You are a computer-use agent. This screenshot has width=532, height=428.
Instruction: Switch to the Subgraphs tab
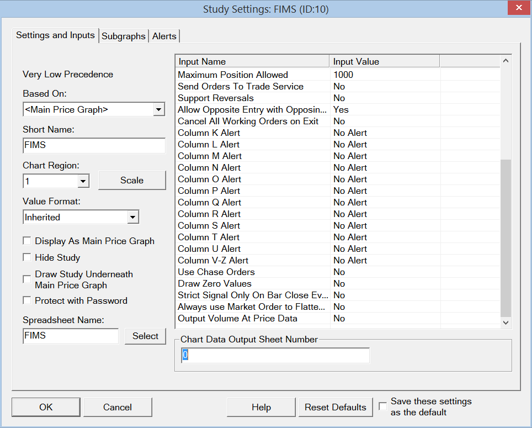(124, 36)
